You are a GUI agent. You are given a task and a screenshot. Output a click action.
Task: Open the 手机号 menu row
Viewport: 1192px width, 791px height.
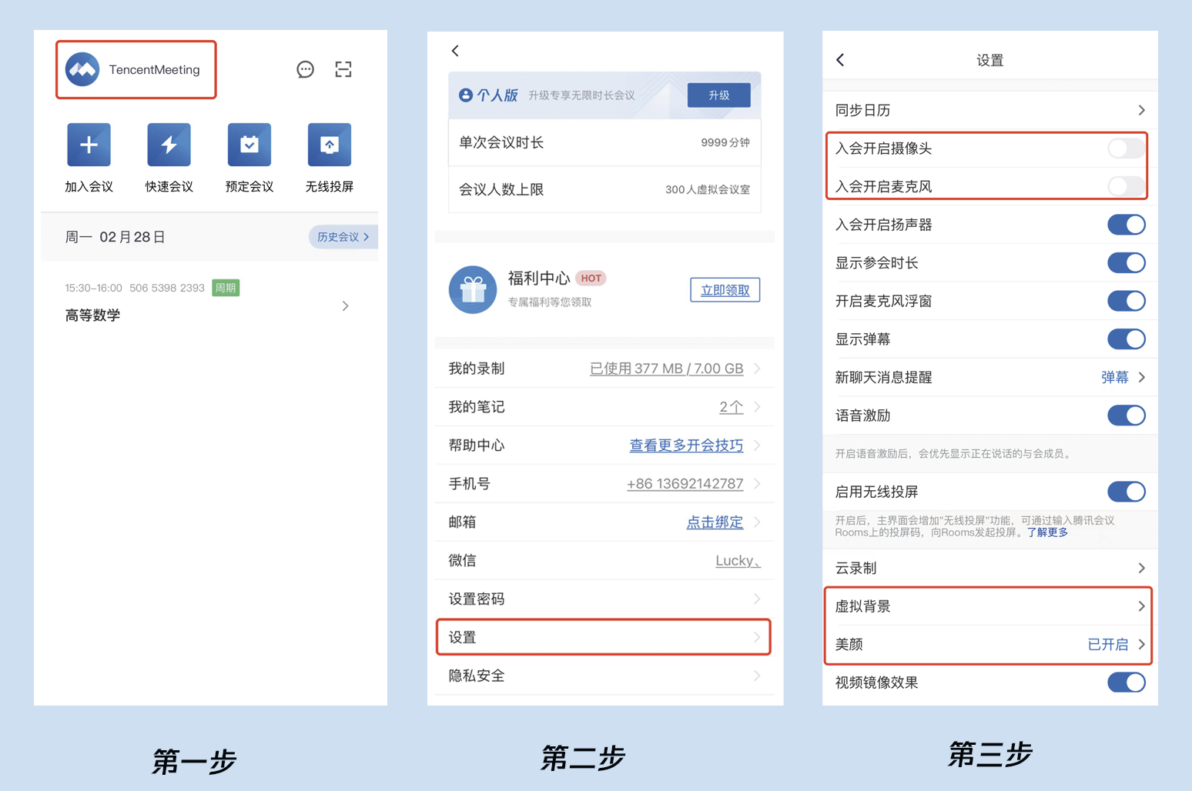[x=604, y=484]
